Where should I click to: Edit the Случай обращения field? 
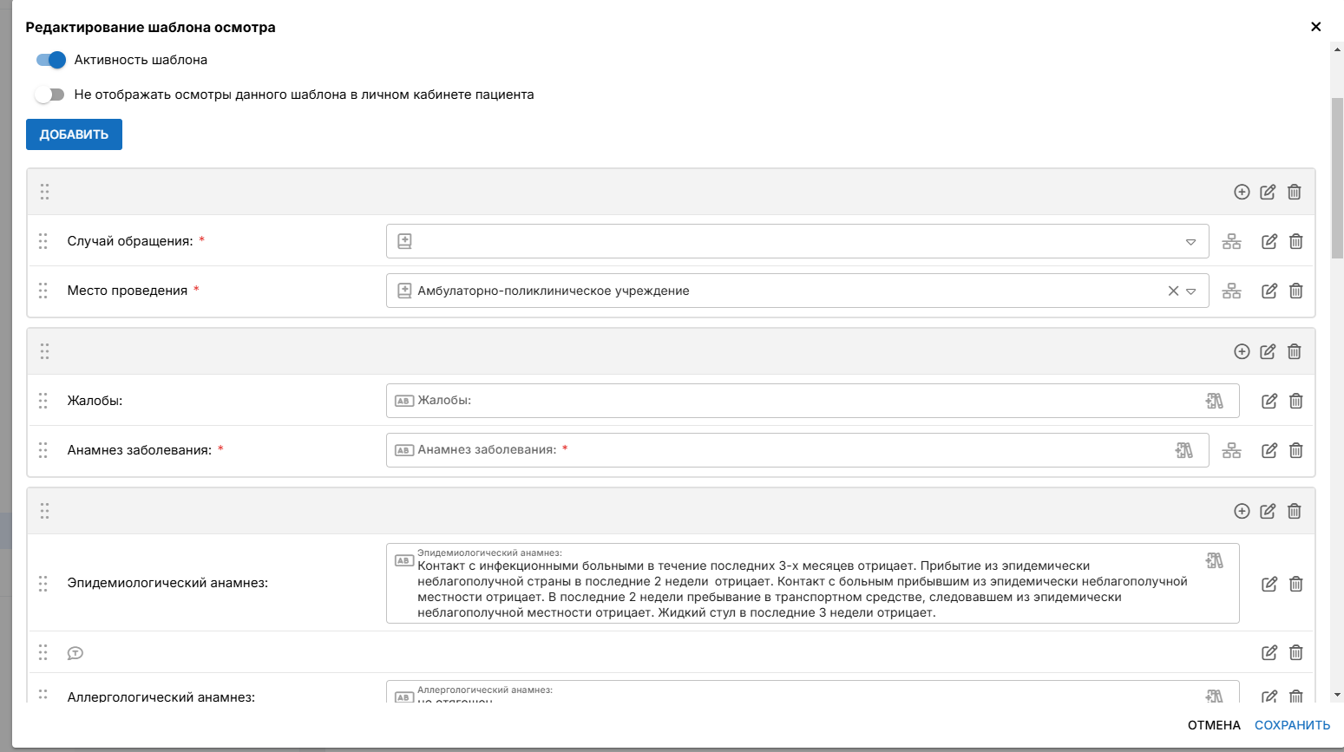coord(1269,241)
